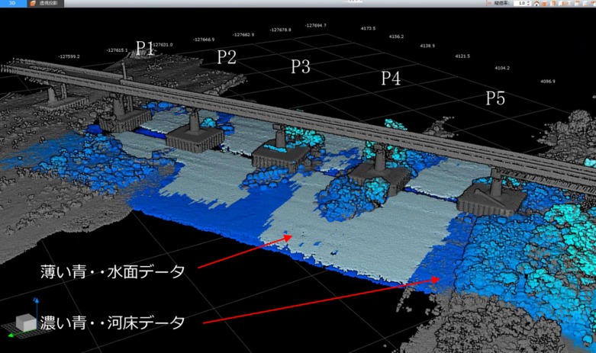Click the P5 pier label
Screen dimensions: 596x353
(495, 98)
